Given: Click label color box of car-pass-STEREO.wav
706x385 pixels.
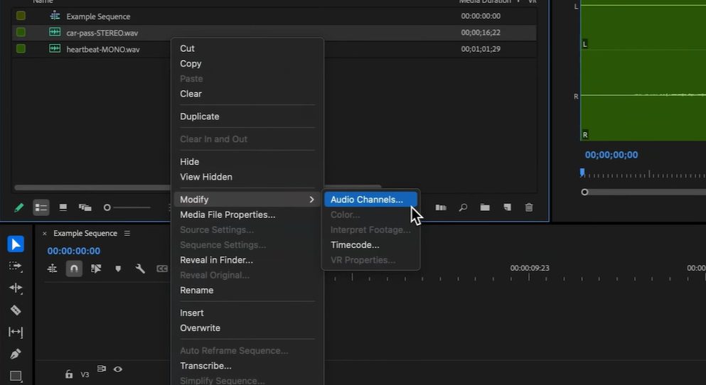Looking at the screenshot, I should click(21, 33).
